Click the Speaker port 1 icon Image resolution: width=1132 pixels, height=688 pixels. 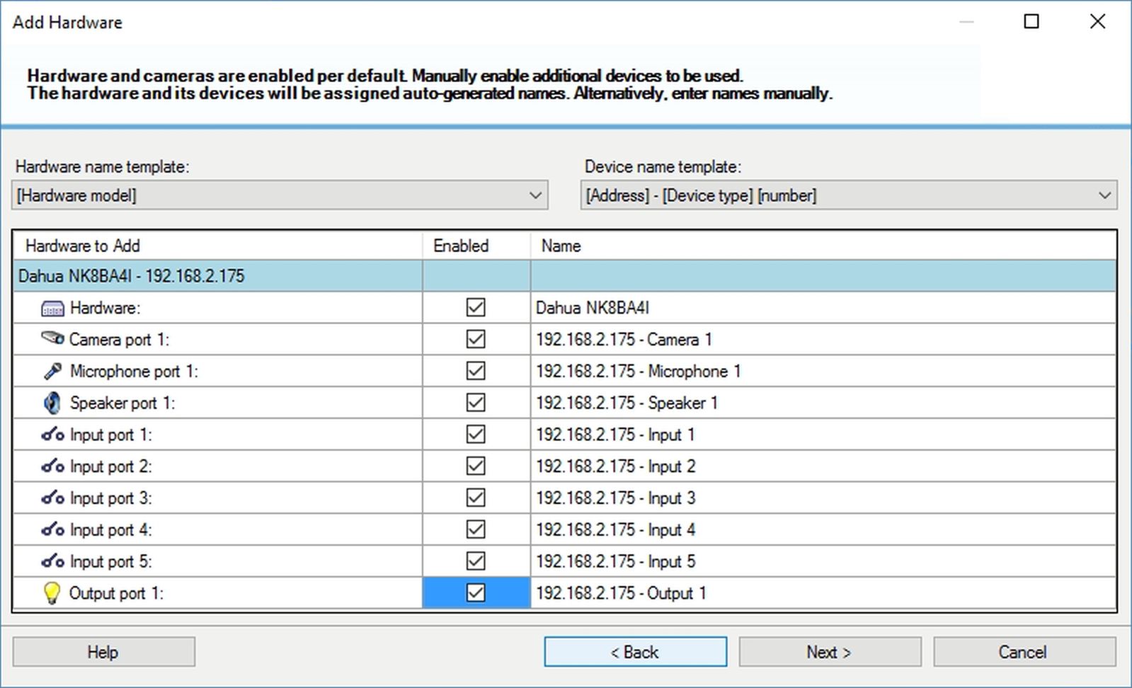click(x=52, y=403)
